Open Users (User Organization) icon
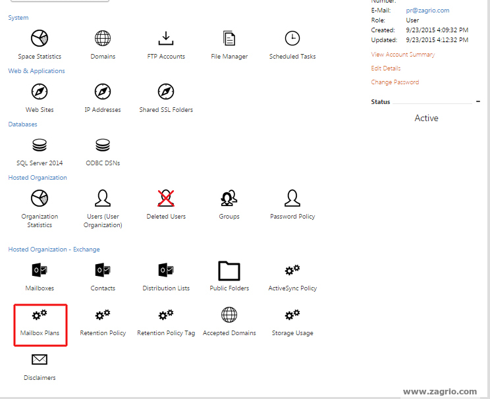Screen dimensions: 490x399 [x=103, y=198]
